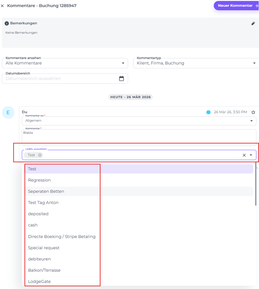This screenshot has width=259, height=289.
Task: Click the Bemerkungen info icon
Action: 7,24
